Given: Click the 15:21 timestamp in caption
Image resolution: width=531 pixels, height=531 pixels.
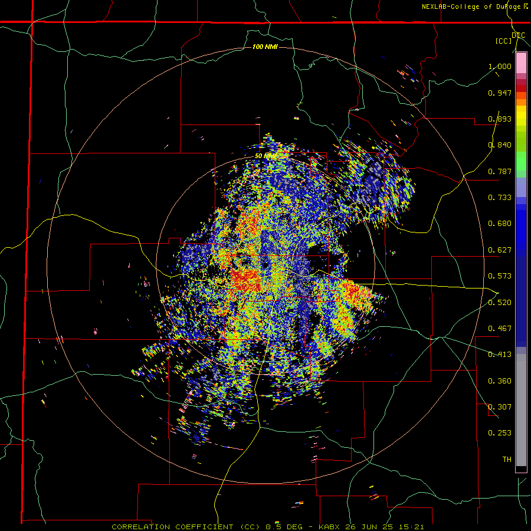Looking at the screenshot, I should [x=411, y=527].
